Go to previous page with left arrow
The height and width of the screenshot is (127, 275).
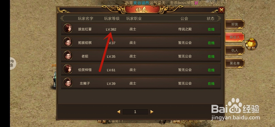[119, 112]
